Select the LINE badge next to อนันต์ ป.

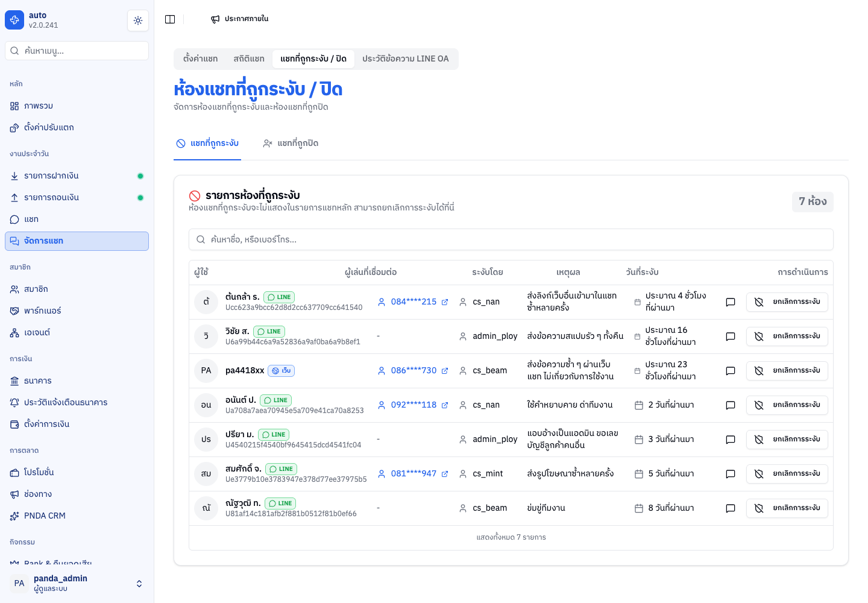[x=275, y=400]
